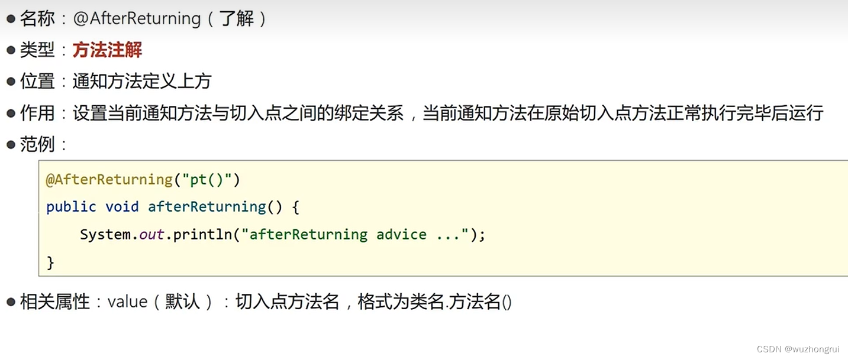Click the closing brace in code
848x360 pixels.
(x=50, y=262)
